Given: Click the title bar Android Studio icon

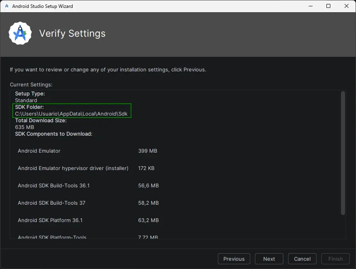Looking at the screenshot, I should pos(7,6).
